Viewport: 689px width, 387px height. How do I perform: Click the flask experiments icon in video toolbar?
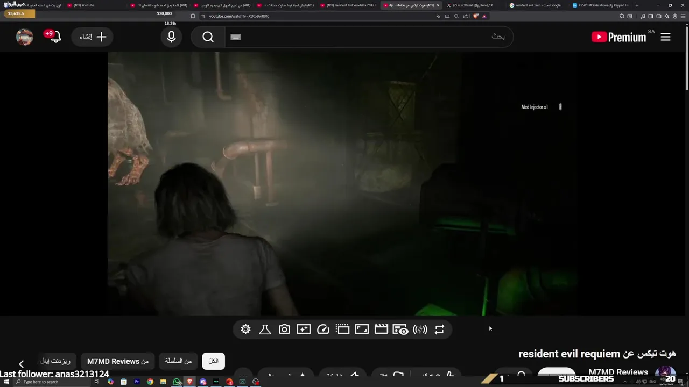coord(265,329)
